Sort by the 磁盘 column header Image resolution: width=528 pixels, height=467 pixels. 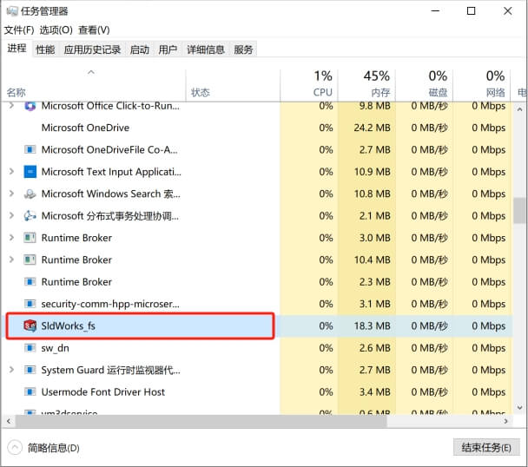(x=425, y=85)
